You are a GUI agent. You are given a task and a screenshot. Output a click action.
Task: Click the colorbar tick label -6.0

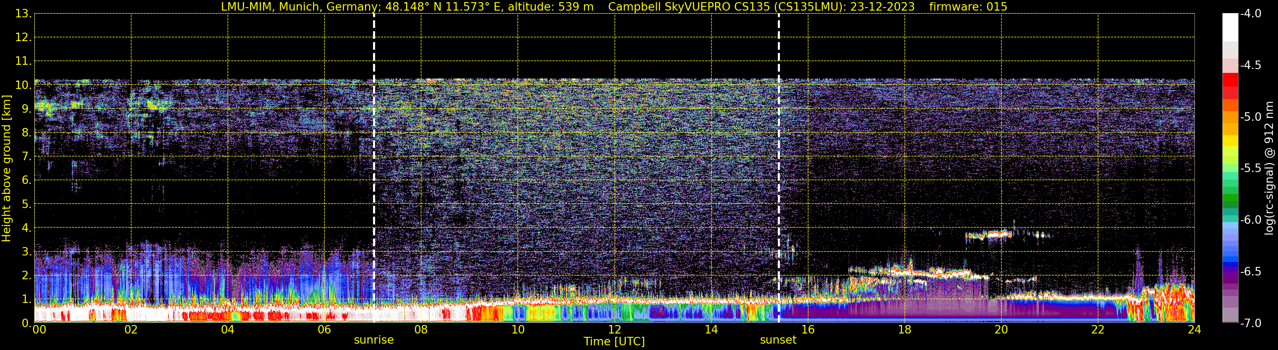click(1251, 219)
